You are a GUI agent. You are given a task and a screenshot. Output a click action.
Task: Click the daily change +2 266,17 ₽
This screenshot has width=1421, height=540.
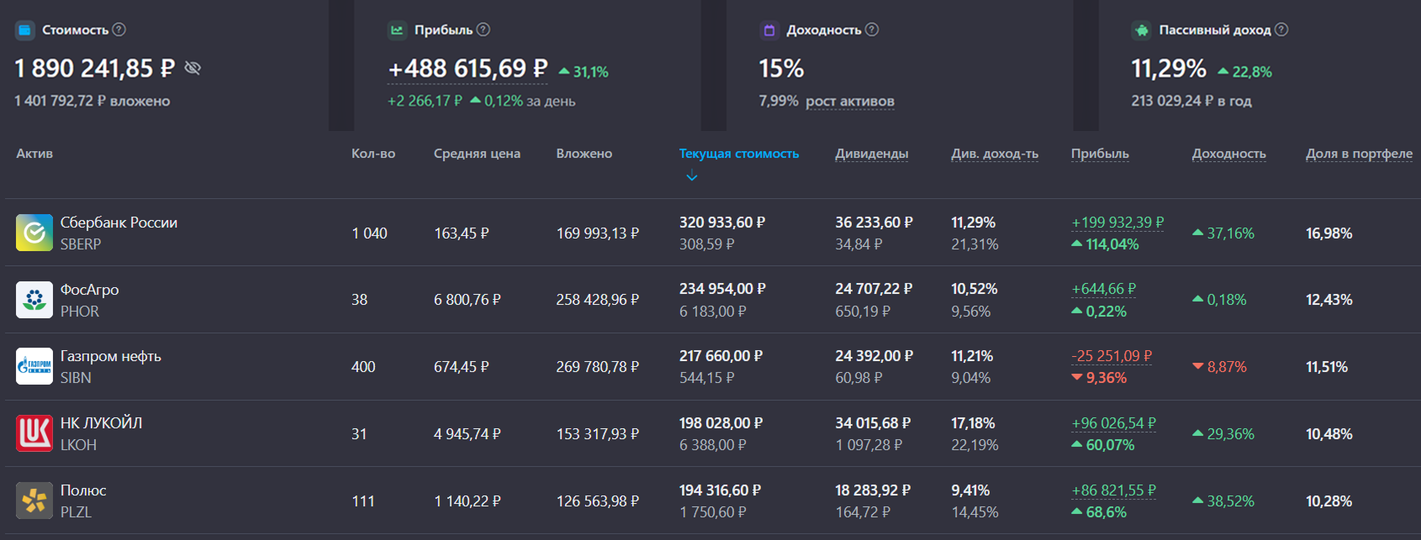[x=425, y=101]
